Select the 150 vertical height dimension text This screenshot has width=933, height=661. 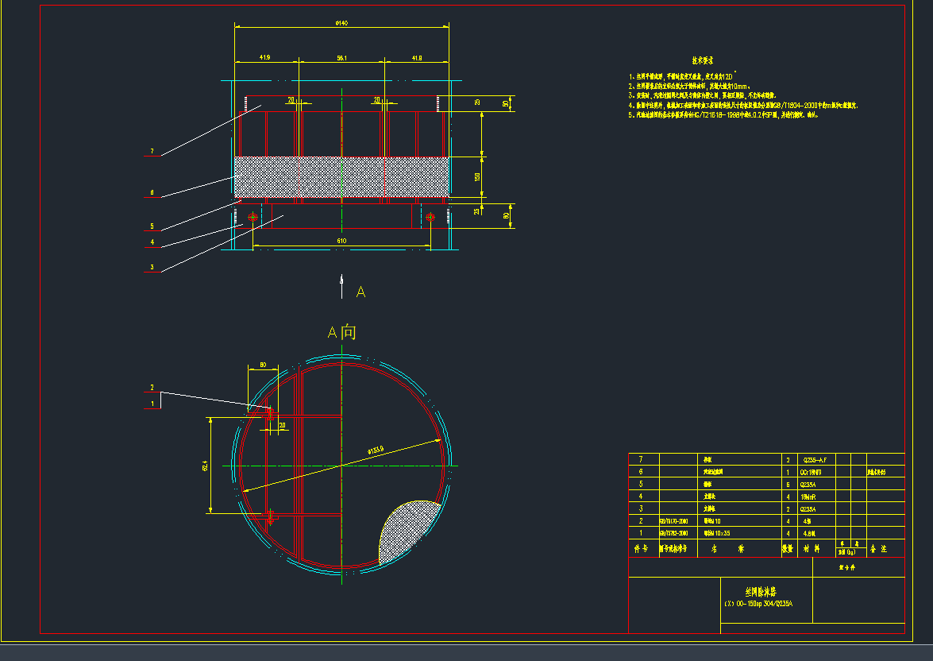coord(478,177)
